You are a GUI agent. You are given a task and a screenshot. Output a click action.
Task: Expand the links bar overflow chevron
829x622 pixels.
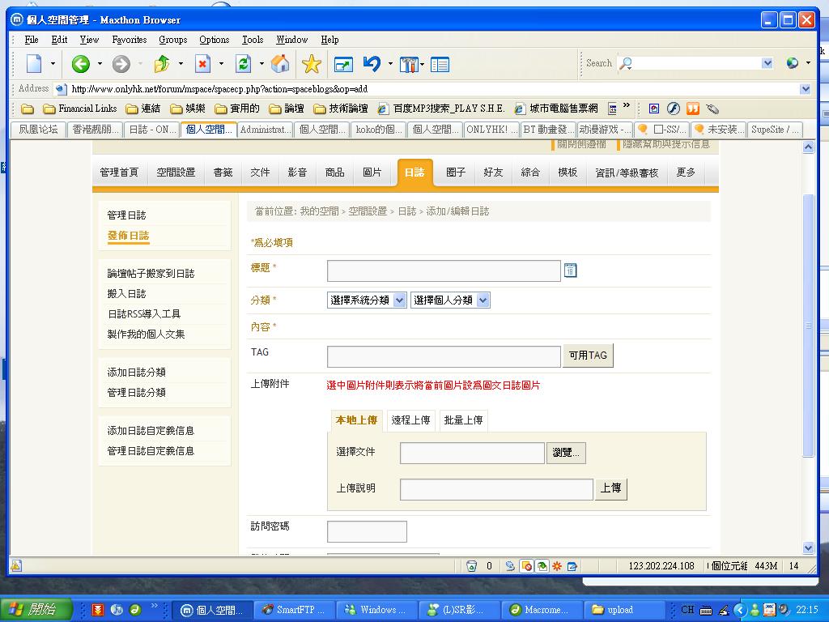[x=627, y=105]
